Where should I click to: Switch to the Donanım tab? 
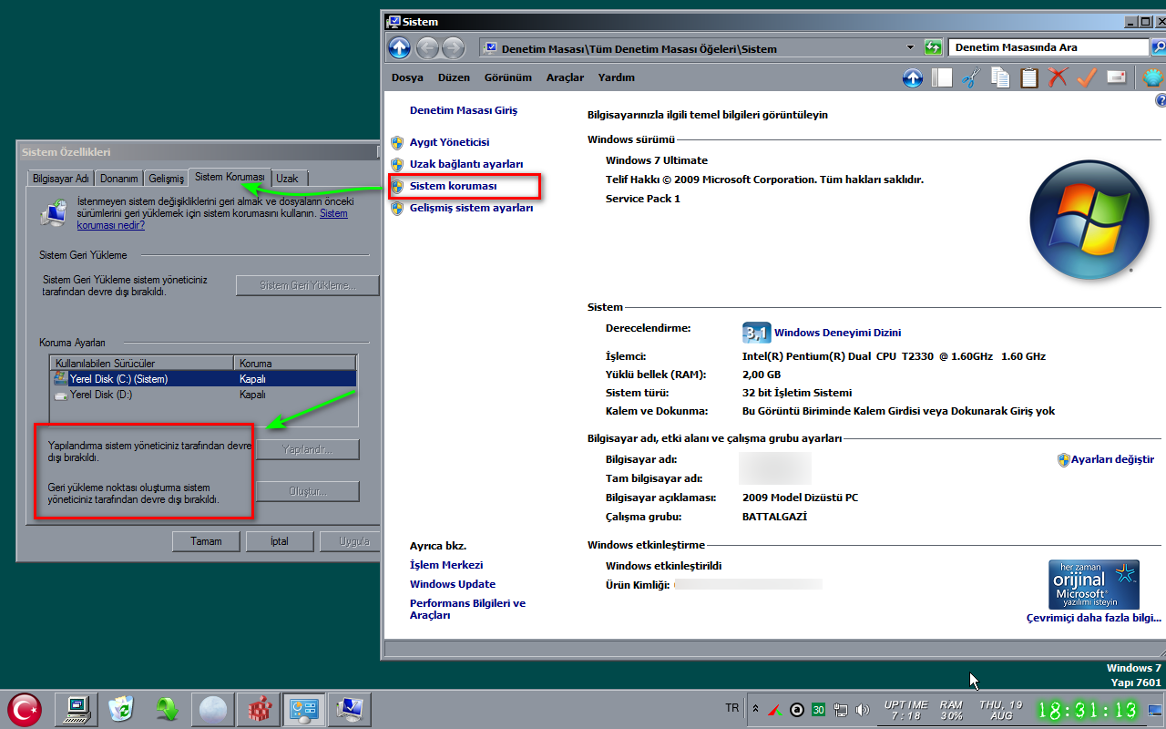coord(119,179)
